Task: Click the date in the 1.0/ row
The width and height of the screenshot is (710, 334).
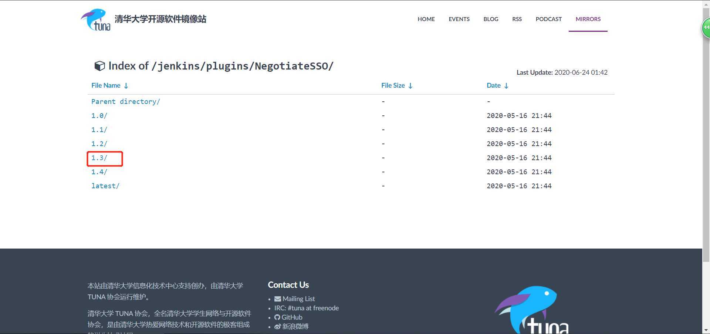Action: click(519, 115)
